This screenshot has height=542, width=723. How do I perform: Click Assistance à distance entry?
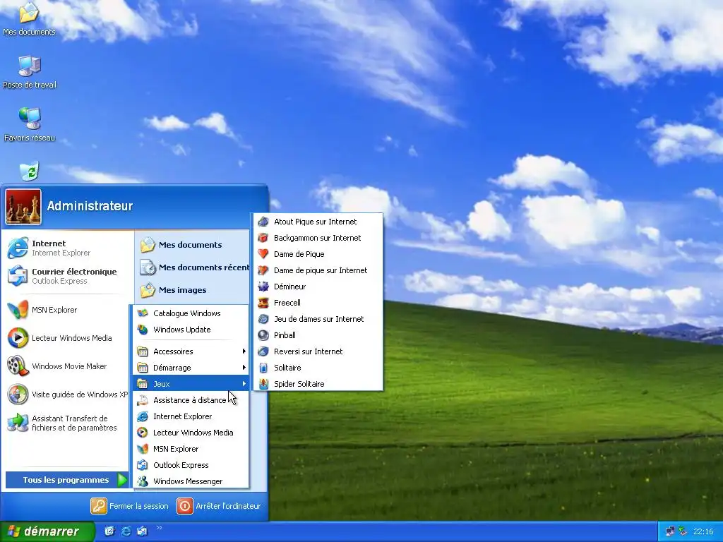point(191,400)
